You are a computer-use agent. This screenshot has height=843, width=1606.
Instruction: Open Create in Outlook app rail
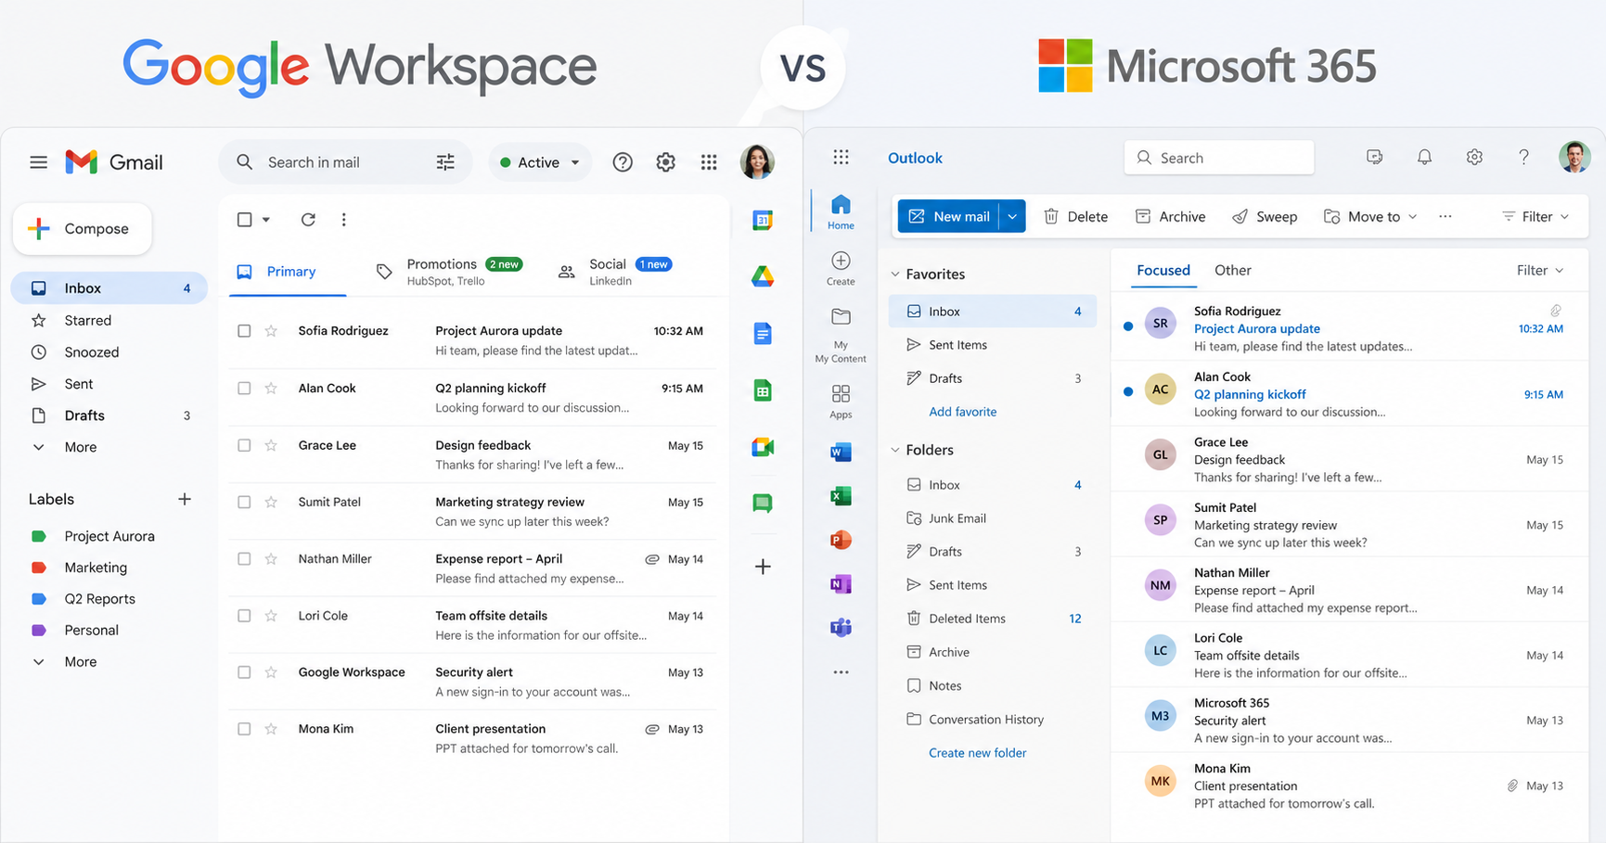point(841,269)
